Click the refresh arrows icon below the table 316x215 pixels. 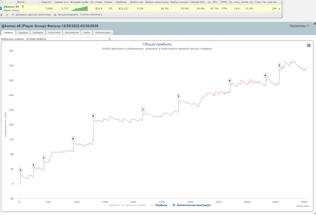[7, 15]
